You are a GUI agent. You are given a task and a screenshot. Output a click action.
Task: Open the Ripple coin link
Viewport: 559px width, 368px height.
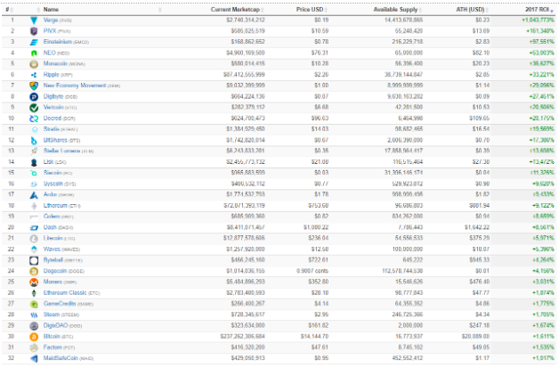tap(52, 75)
